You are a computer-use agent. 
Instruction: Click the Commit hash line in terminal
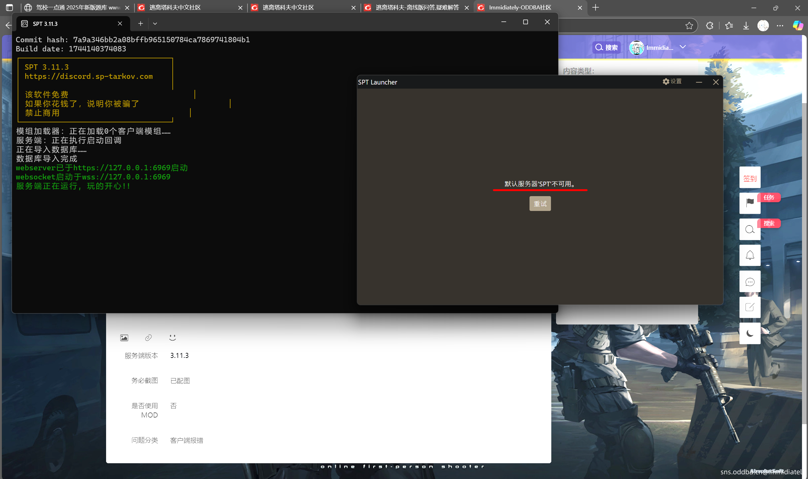pos(133,39)
